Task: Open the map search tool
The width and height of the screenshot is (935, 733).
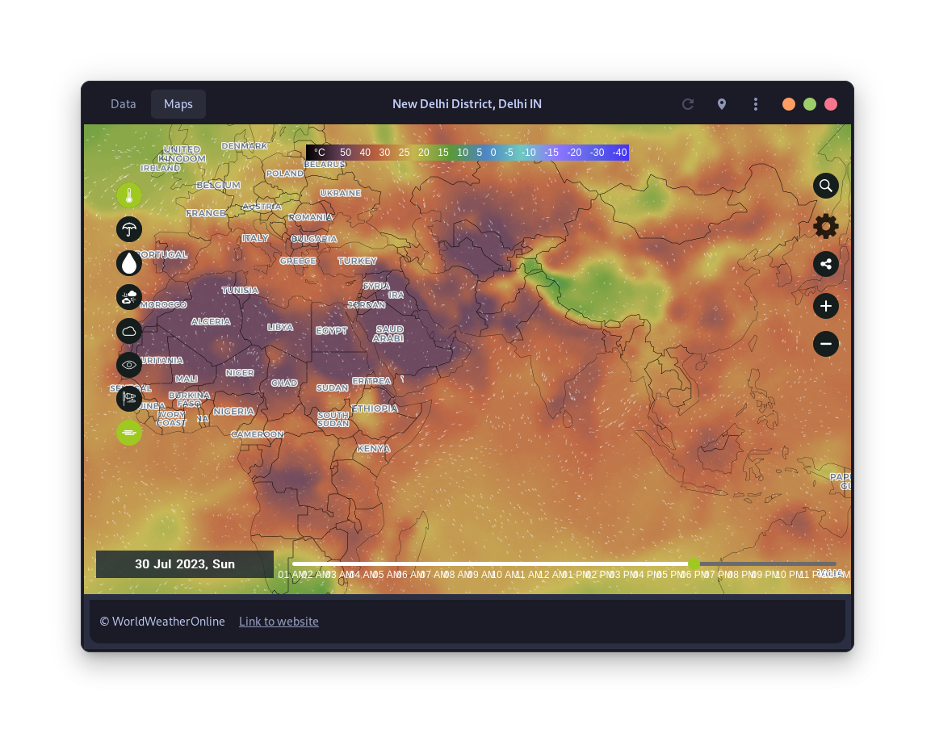Action: coord(825,186)
